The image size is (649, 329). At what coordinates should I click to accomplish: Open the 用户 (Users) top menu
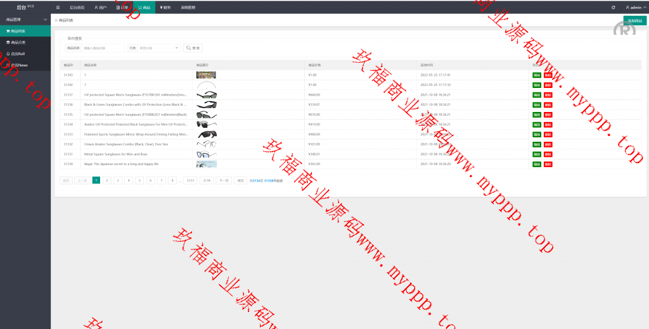100,7
